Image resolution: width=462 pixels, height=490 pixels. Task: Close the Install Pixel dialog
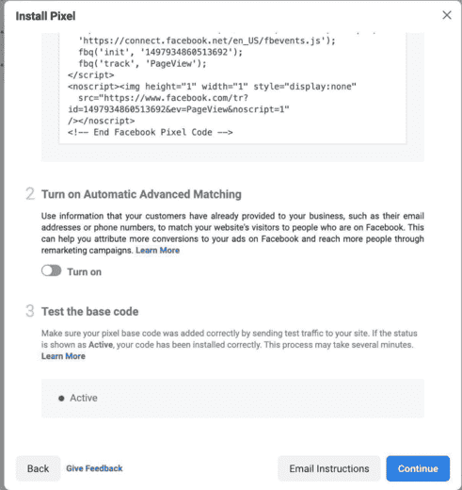coord(447,15)
